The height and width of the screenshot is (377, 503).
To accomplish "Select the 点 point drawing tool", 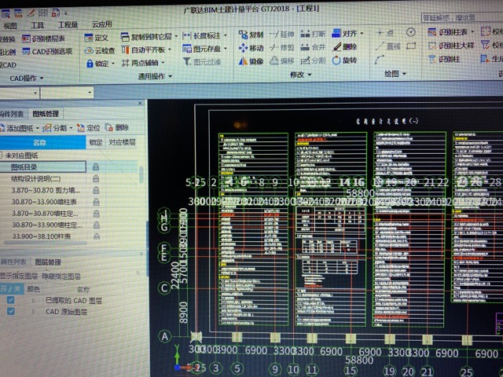I will (385, 33).
